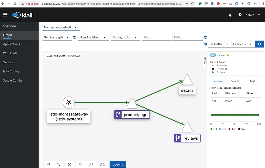The height and width of the screenshot is (168, 265).
Task: Click the Kiali logo
Action: [x=22, y=15]
